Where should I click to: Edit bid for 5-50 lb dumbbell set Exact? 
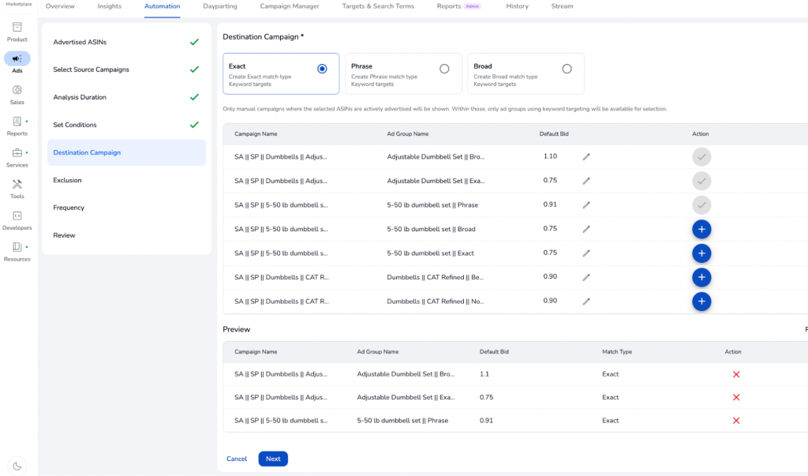click(586, 253)
